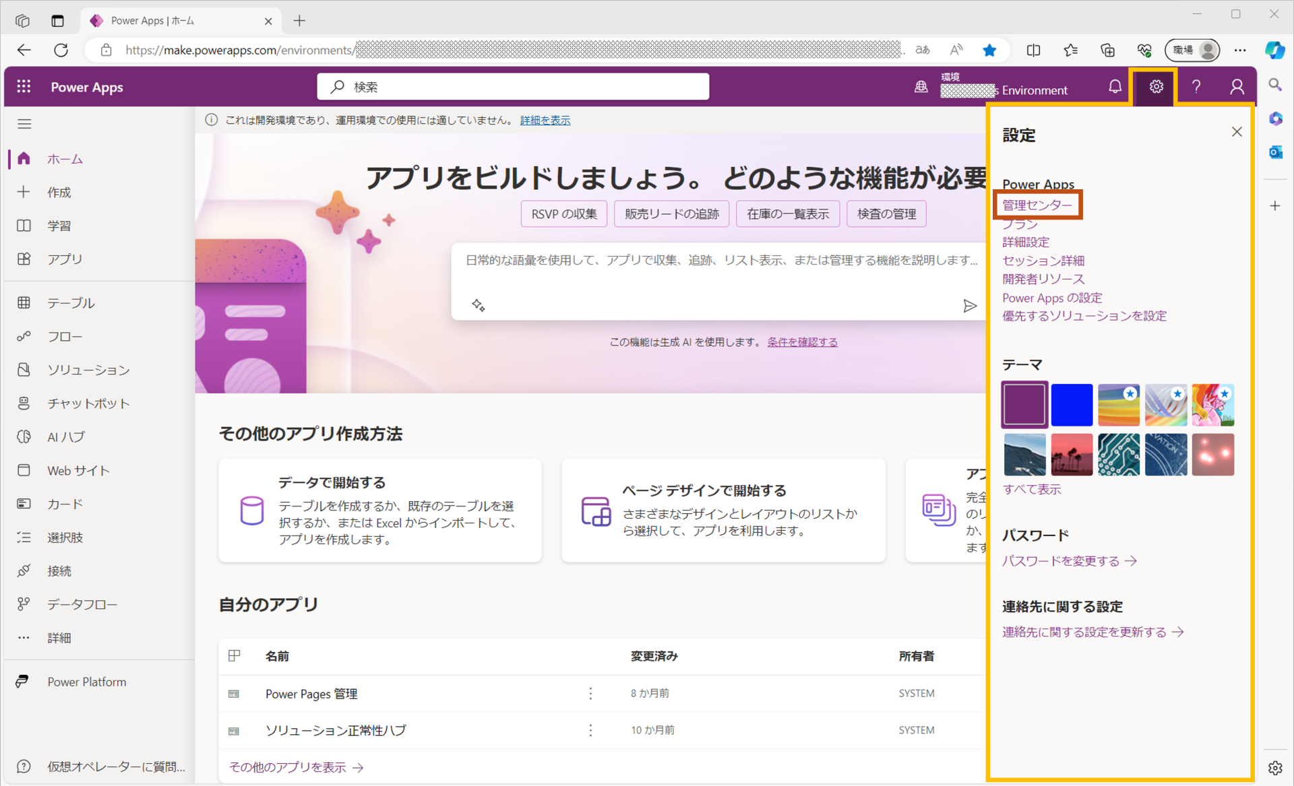1294x786 pixels.
Task: Open the Copilot icon in Edge sidebar
Action: [x=1274, y=50]
